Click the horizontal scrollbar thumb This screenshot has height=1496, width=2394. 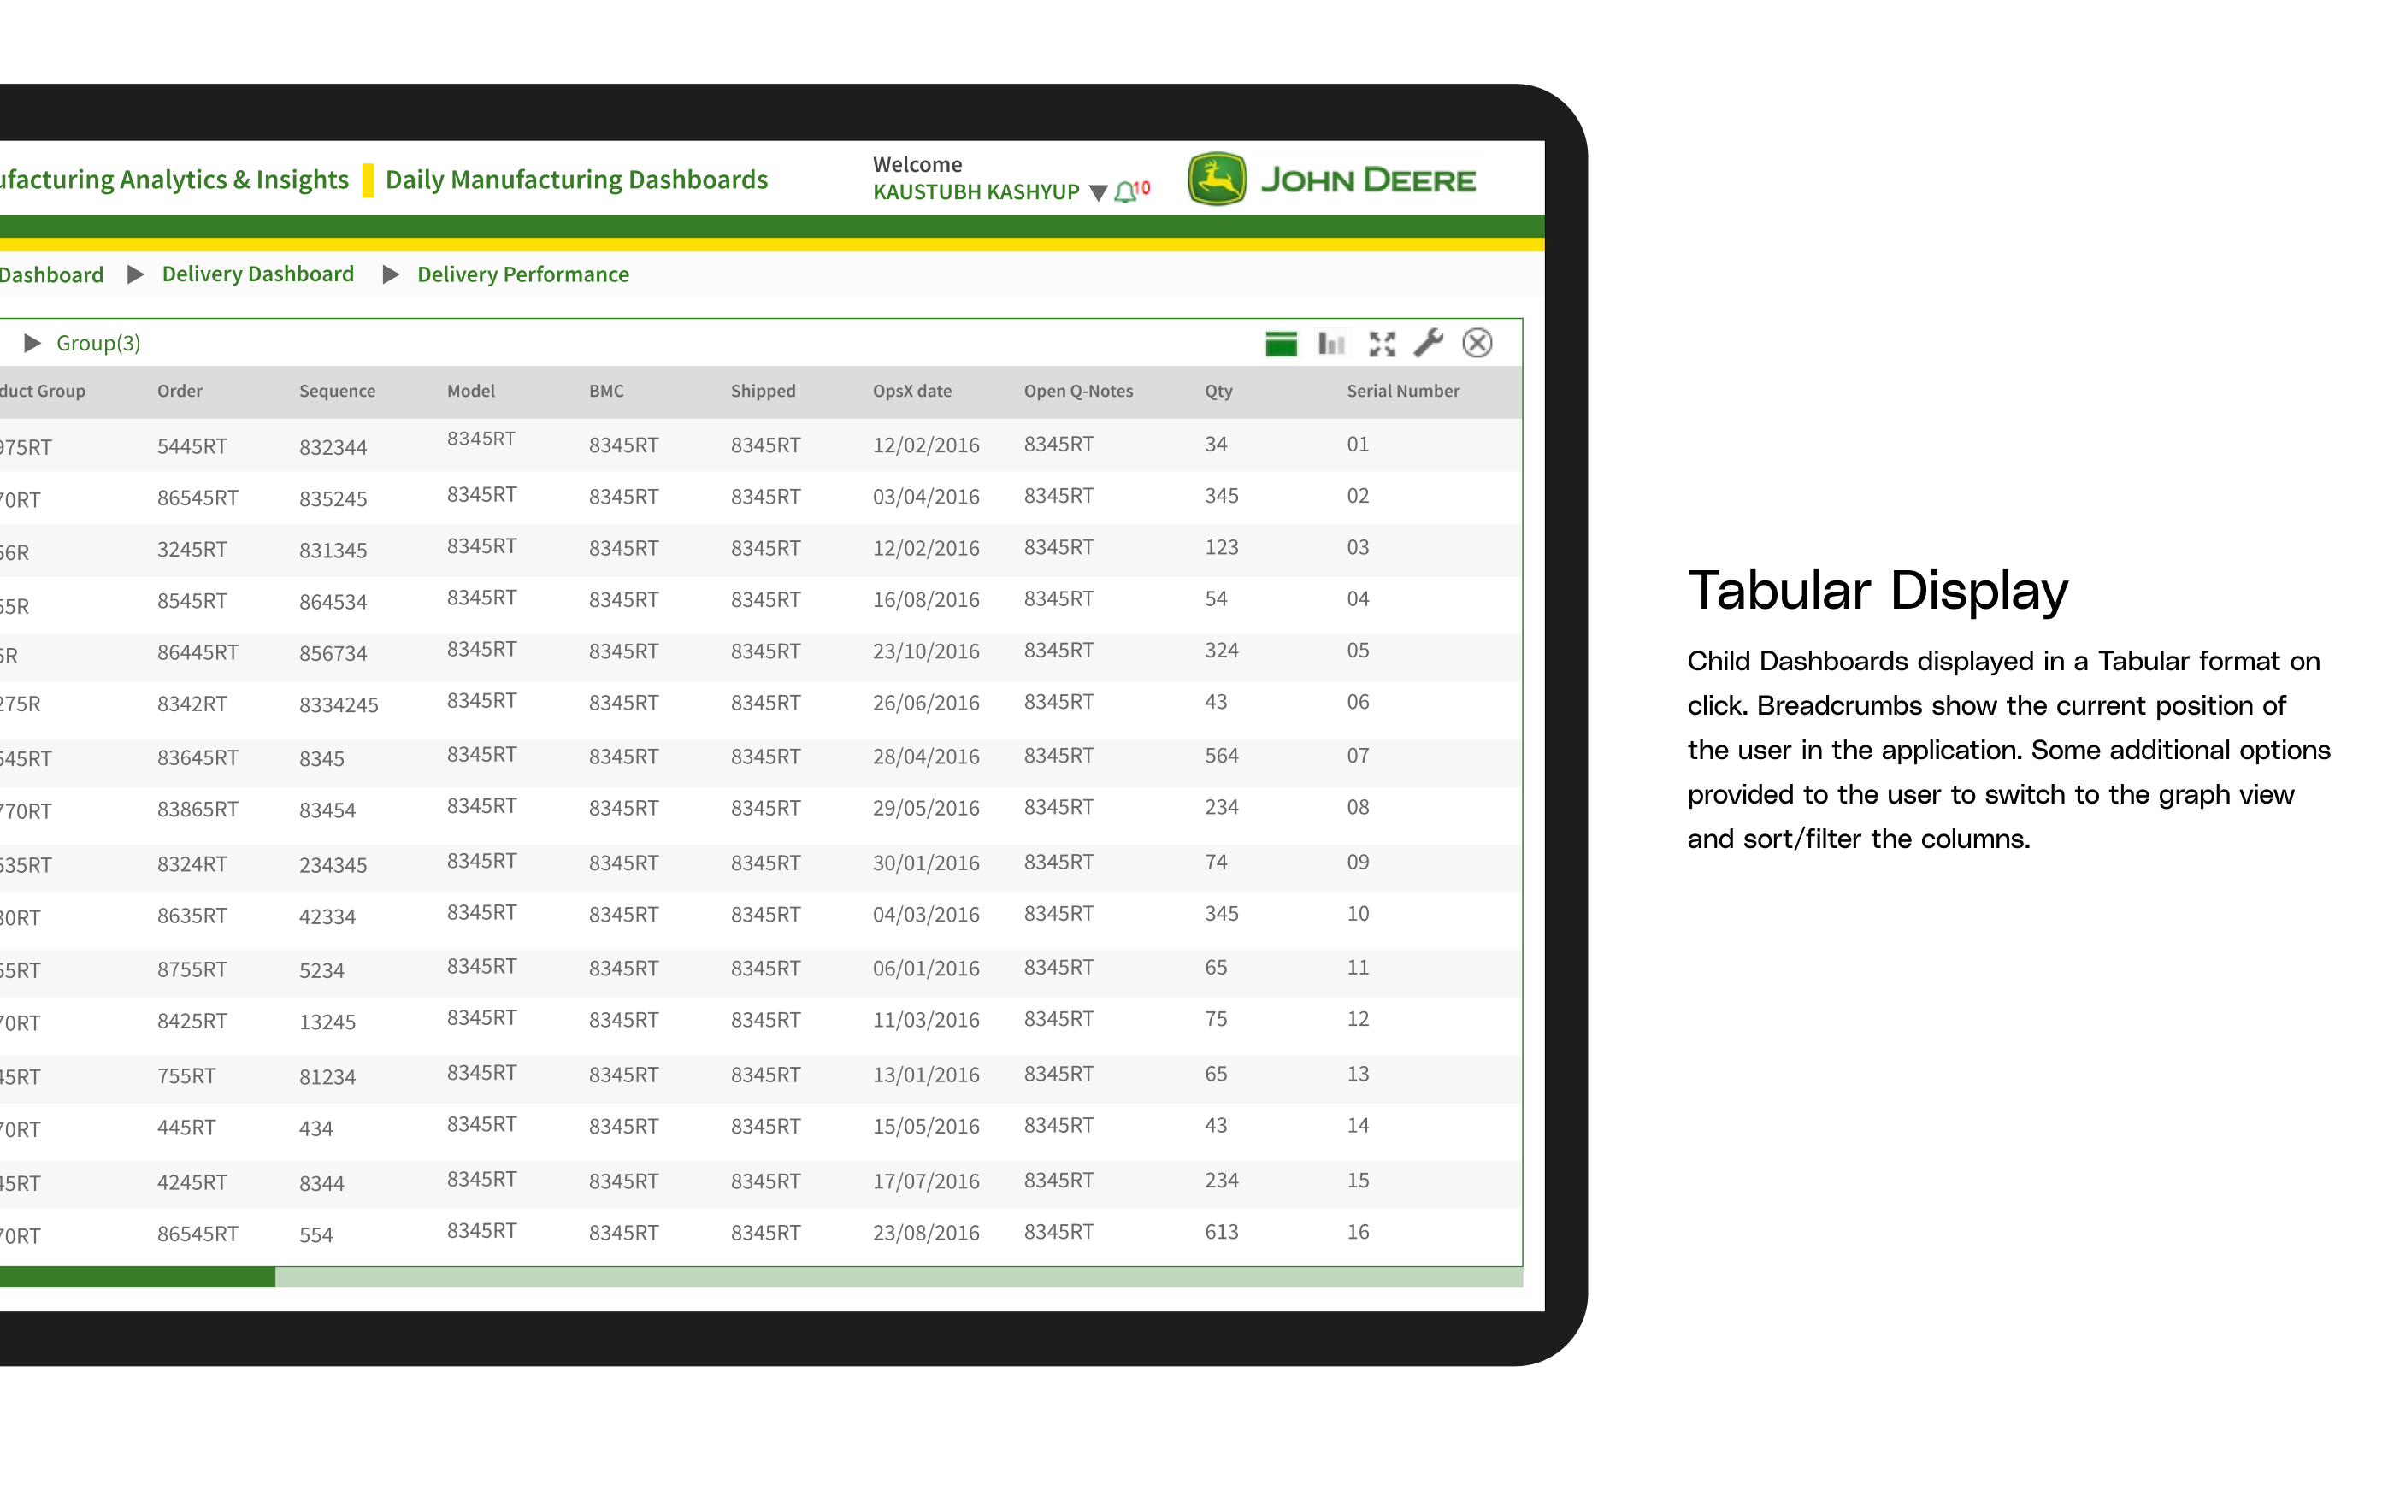137,1277
